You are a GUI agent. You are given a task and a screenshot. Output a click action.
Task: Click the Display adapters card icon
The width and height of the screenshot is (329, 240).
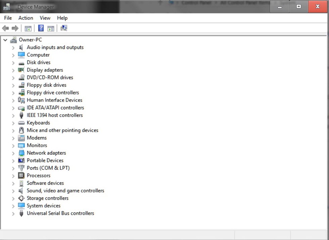click(21, 70)
